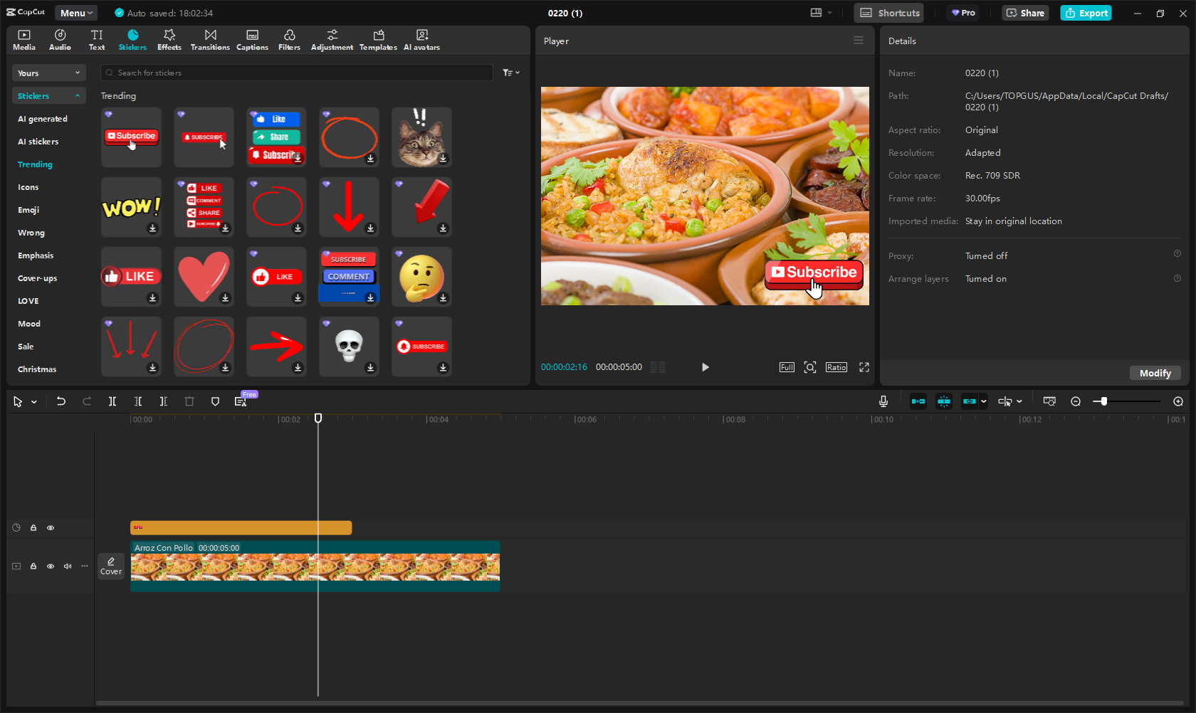This screenshot has height=713, width=1196.
Task: Click the Search for stickers field
Action: [297, 73]
